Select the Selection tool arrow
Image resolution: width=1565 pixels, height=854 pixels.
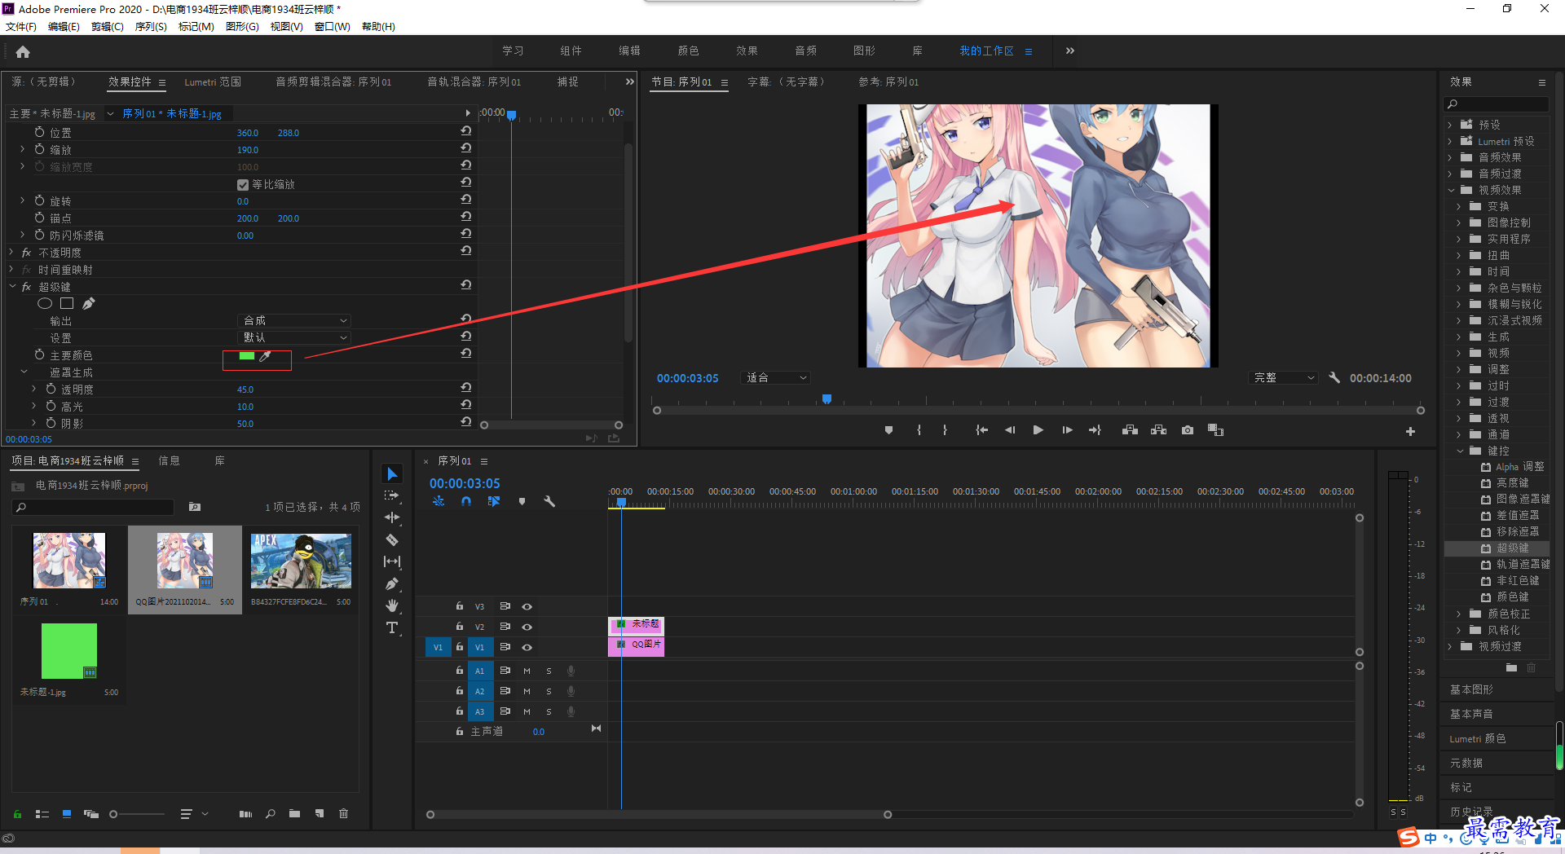392,473
